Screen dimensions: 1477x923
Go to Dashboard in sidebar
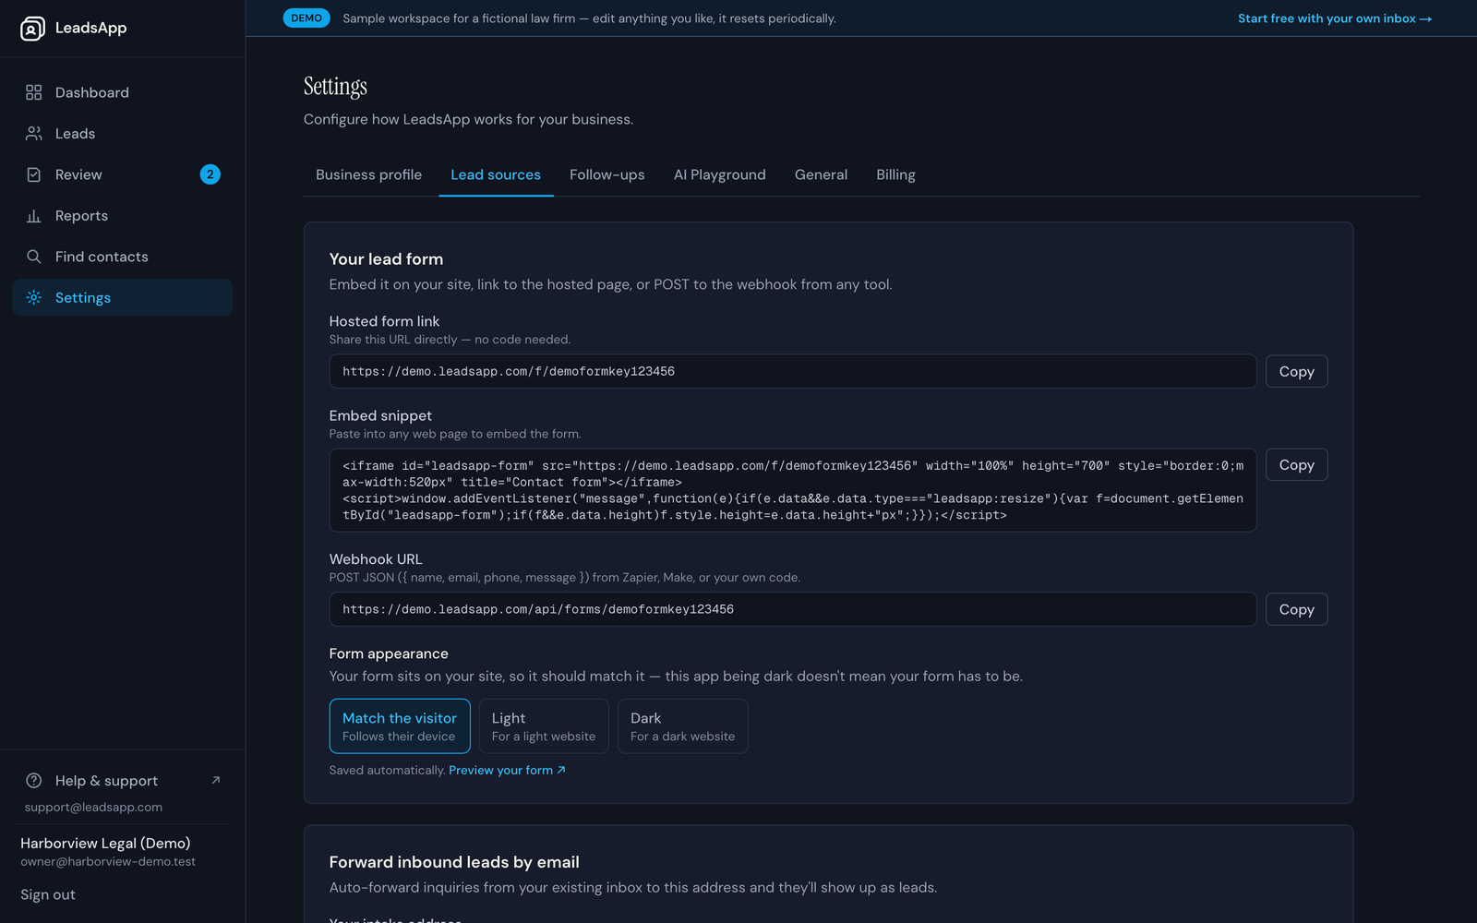click(x=123, y=92)
